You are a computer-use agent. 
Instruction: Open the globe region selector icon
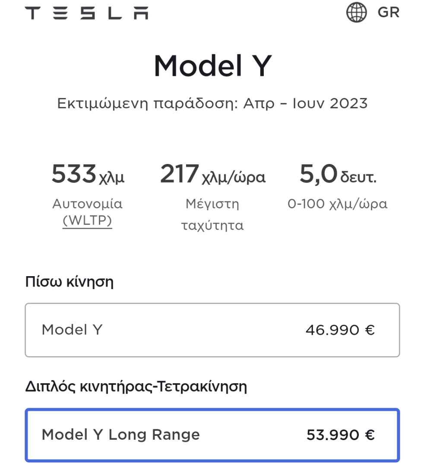pyautogui.click(x=357, y=12)
